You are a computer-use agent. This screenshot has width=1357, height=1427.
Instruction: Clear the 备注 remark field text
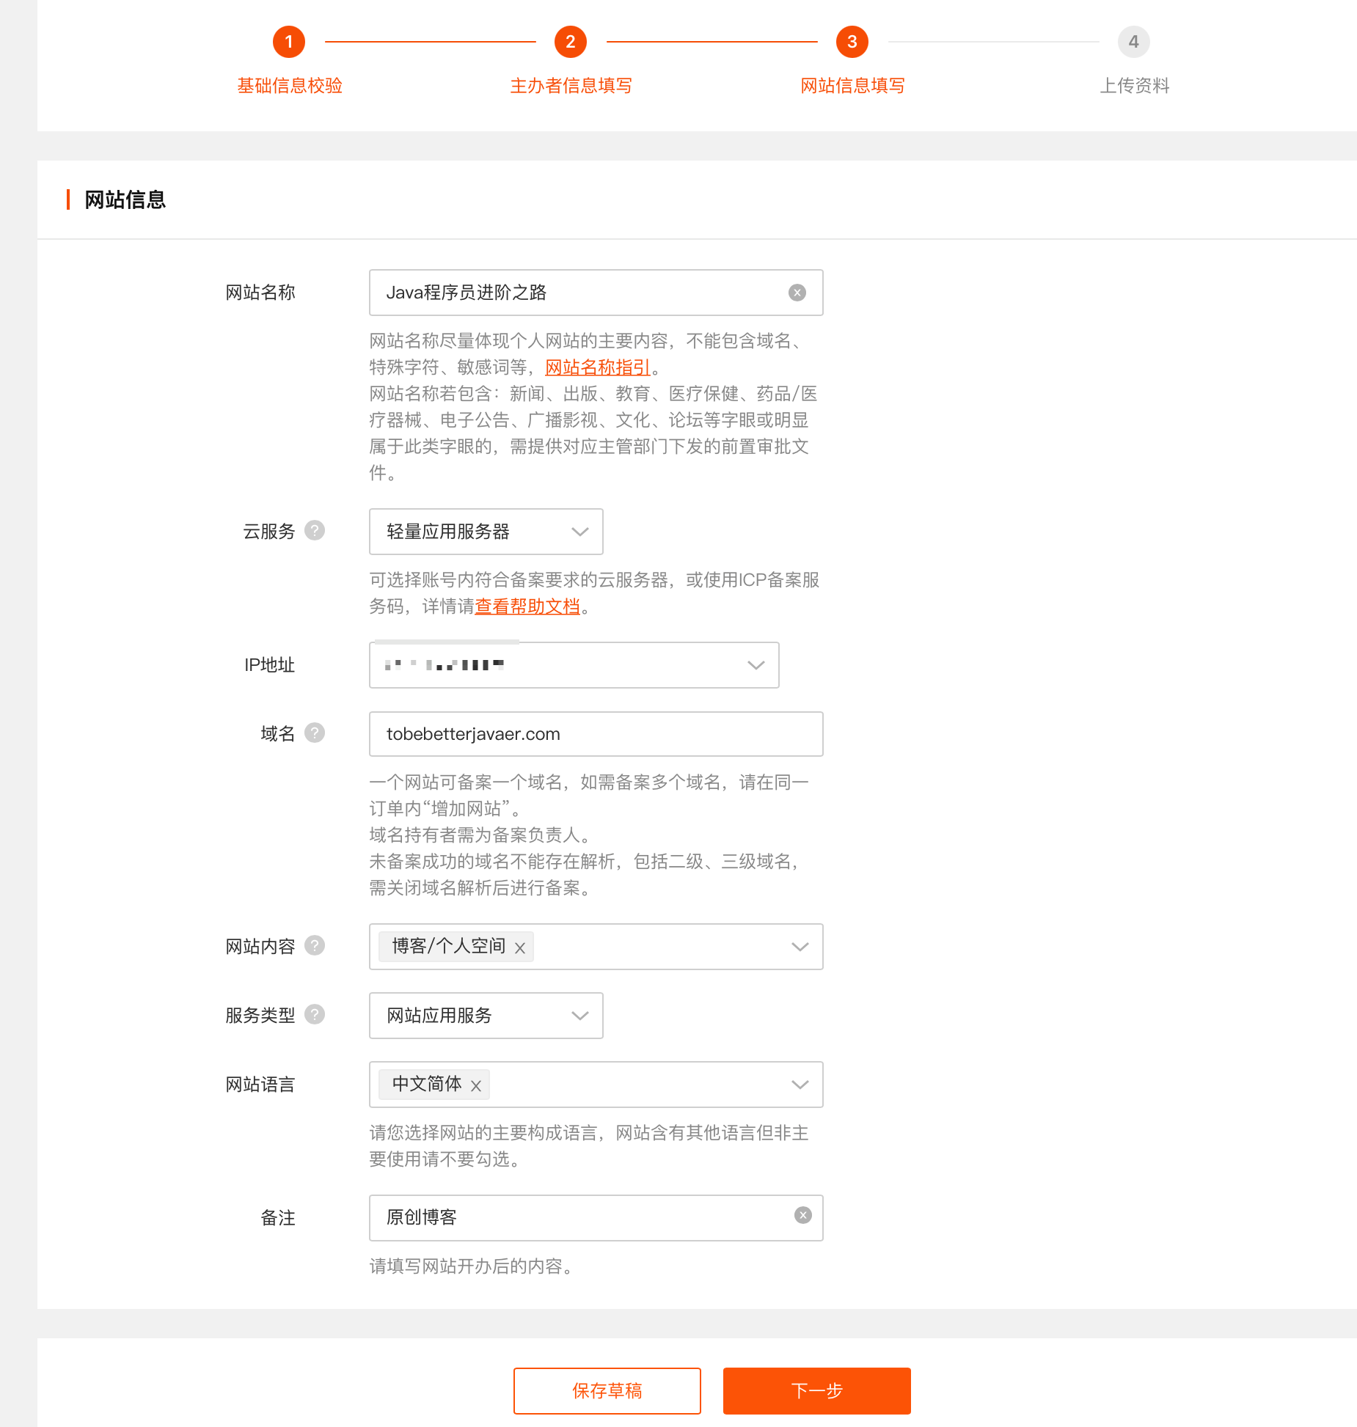point(802,1216)
